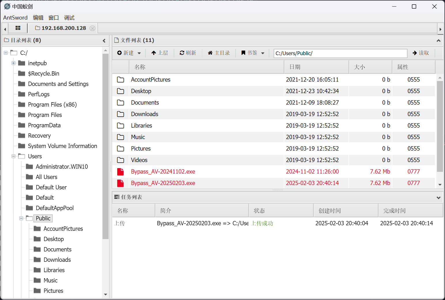Image resolution: width=445 pixels, height=300 pixels.
Task: Select Program Files (x86) in tree
Action: click(x=52, y=105)
